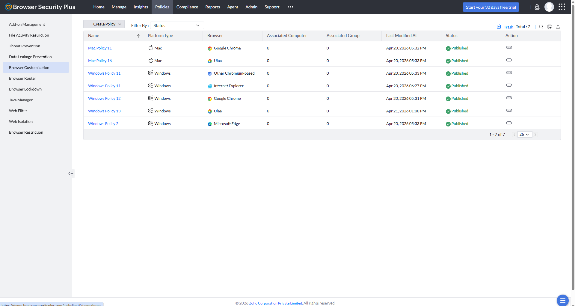The height and width of the screenshot is (306, 575).
Task: Click 'Other Chromium-based' browser text
Action: coord(234,73)
